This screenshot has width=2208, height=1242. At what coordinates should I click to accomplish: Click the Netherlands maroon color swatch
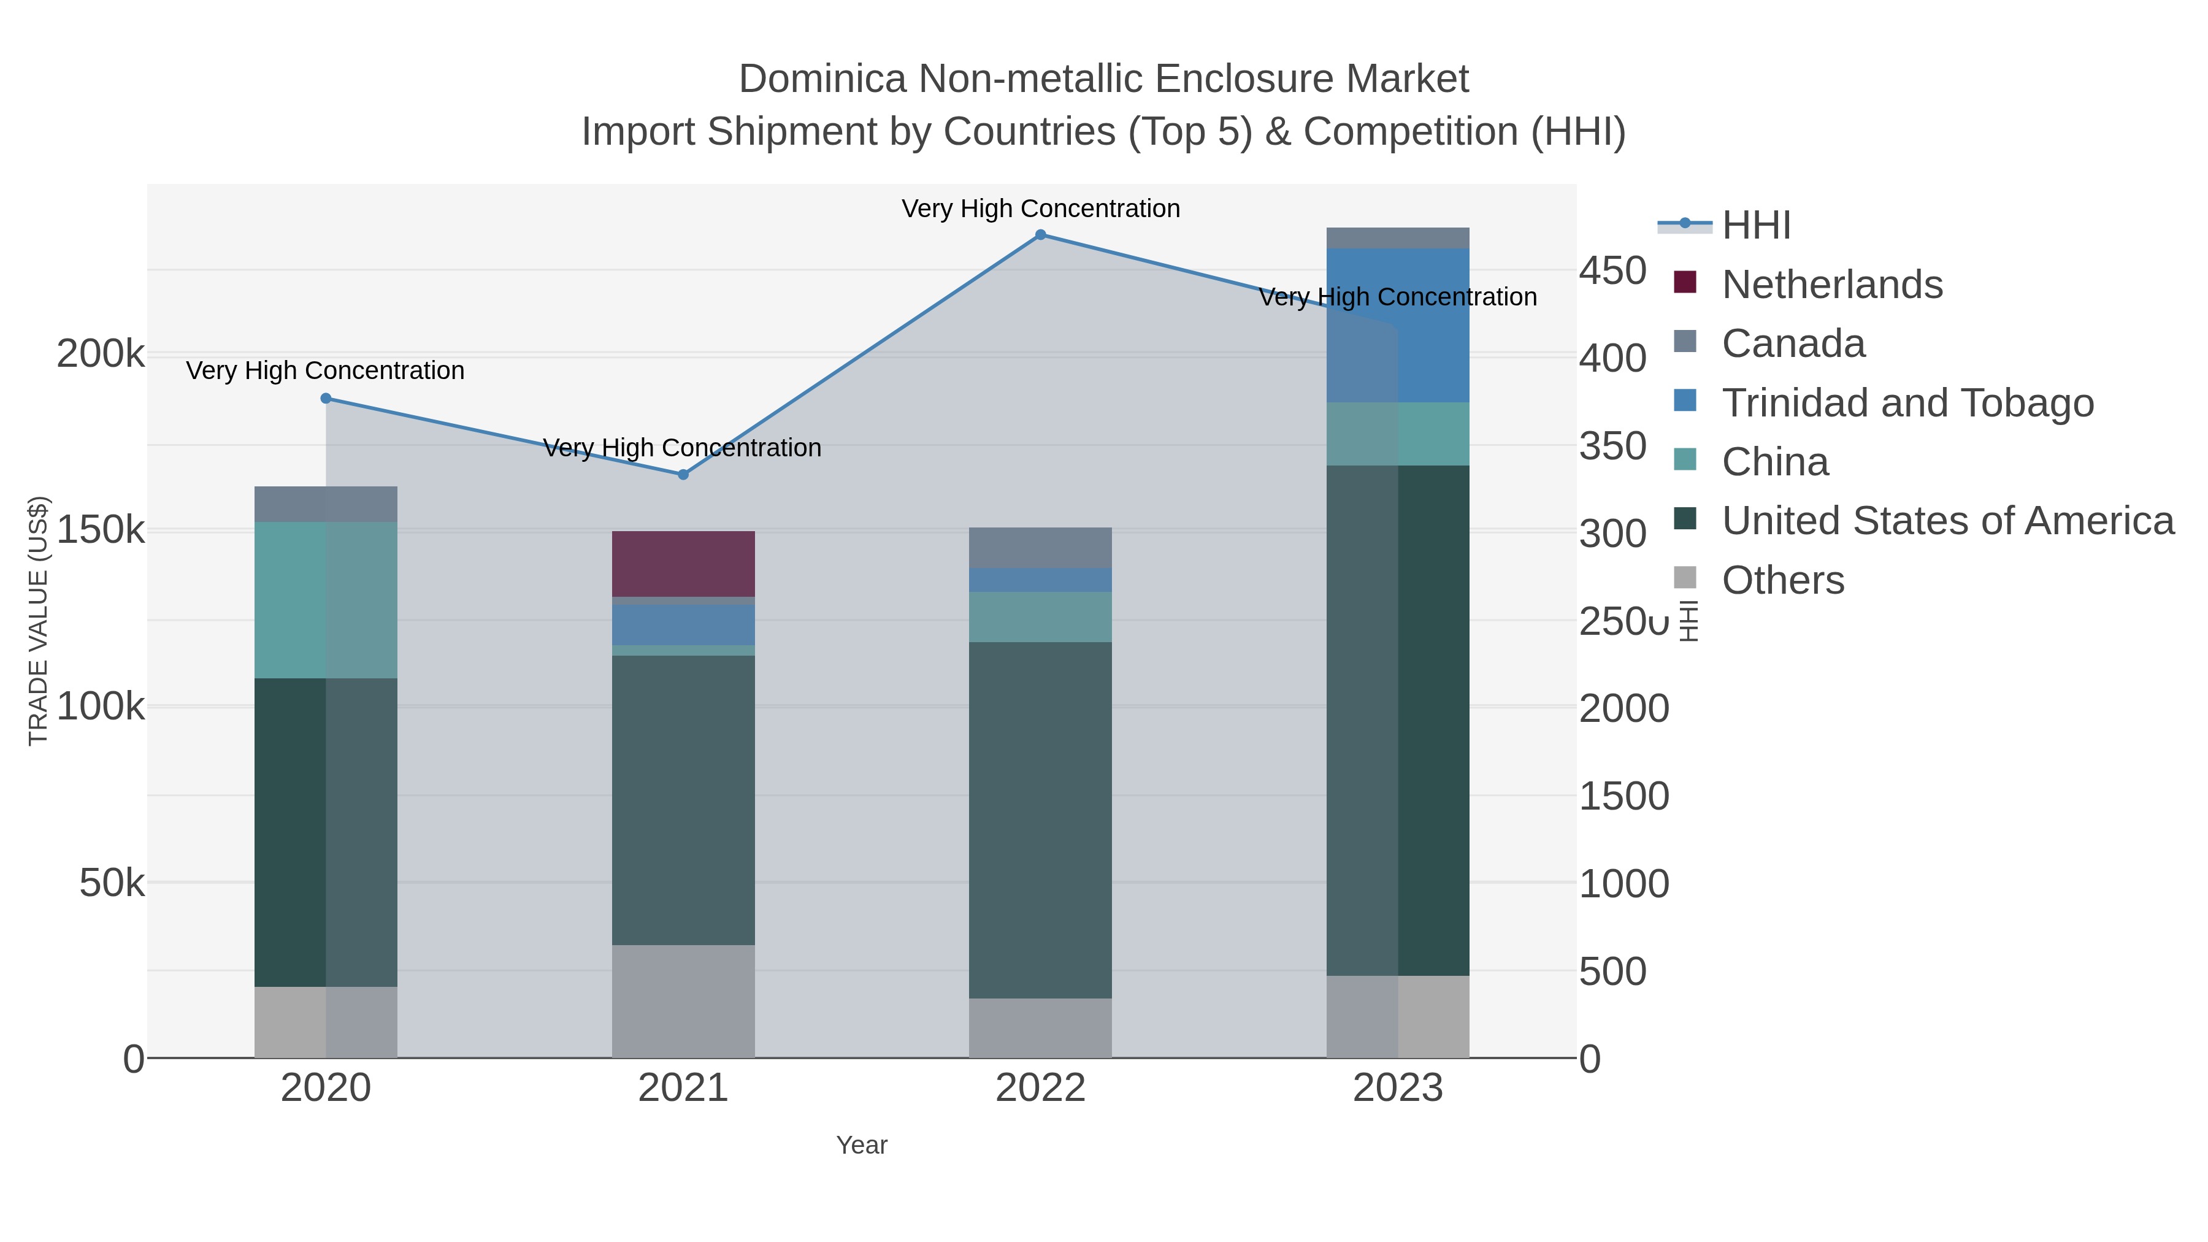(x=1685, y=282)
